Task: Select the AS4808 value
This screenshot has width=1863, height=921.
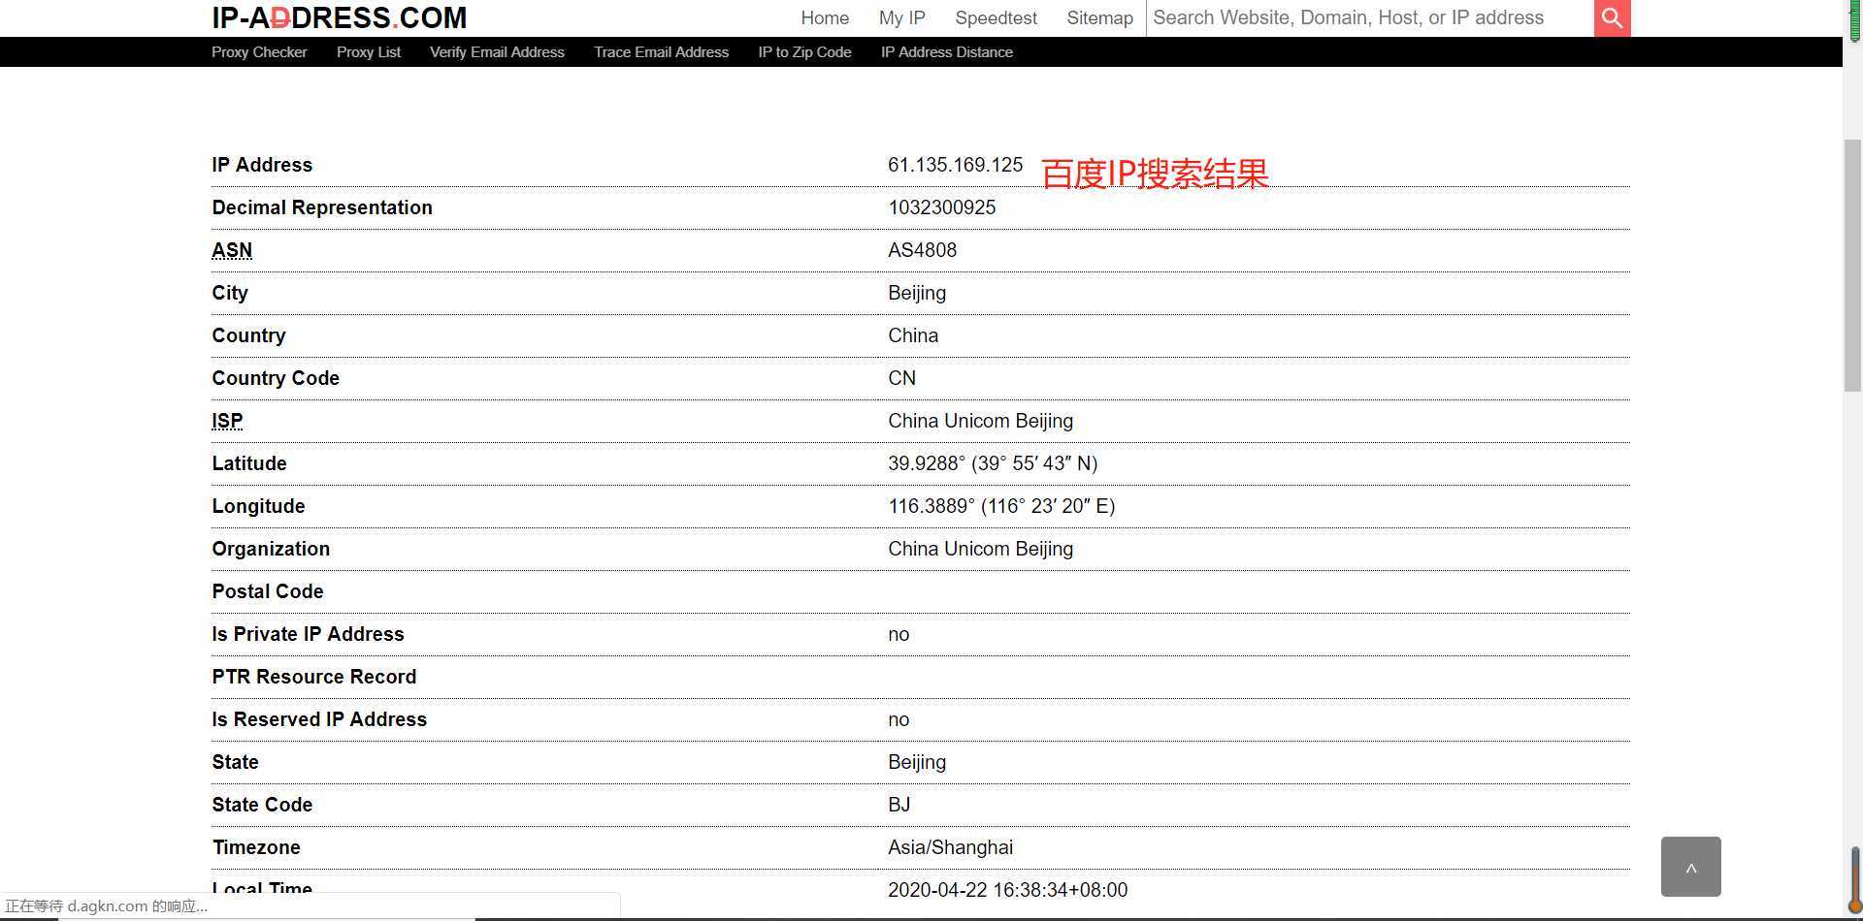Action: point(922,250)
